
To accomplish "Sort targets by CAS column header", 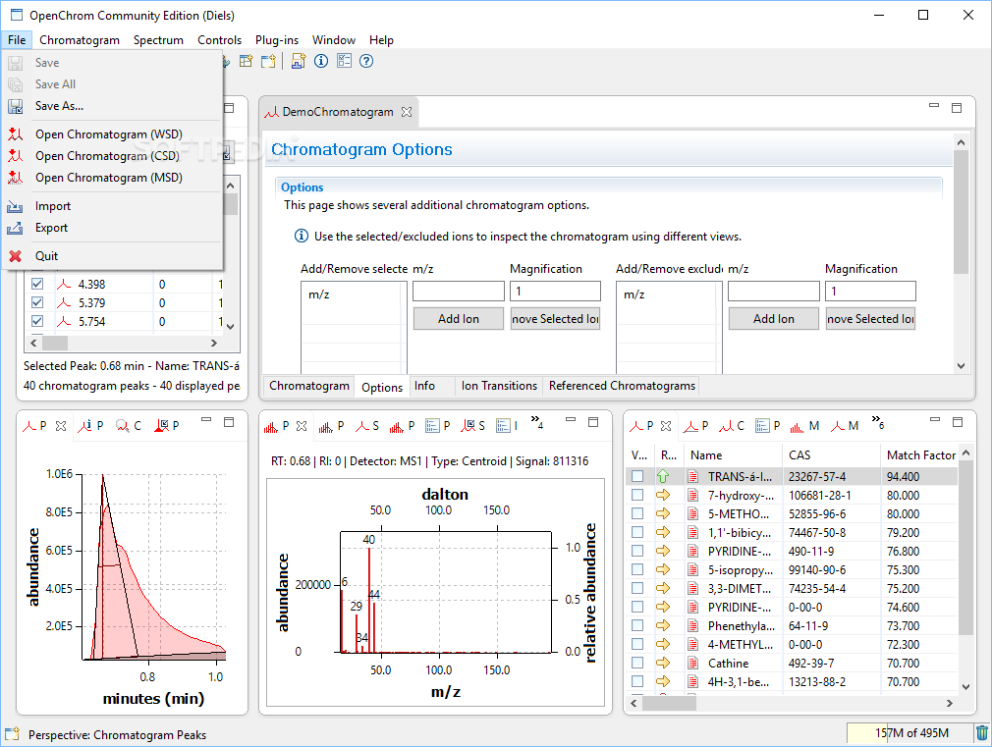I will click(830, 454).
